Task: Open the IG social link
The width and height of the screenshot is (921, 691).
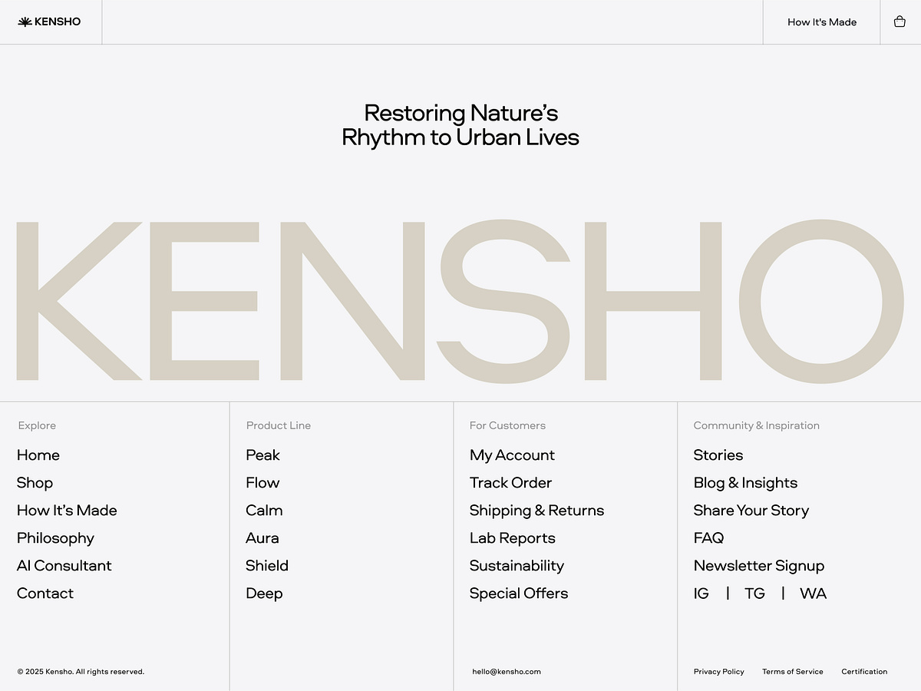Action: pos(701,593)
